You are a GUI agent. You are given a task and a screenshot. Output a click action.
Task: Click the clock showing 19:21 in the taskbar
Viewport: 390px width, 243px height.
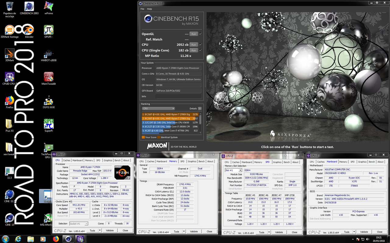point(378,239)
